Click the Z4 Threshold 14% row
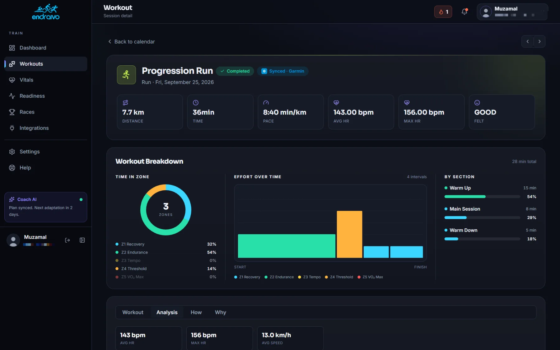The width and height of the screenshot is (560, 350). (166, 269)
